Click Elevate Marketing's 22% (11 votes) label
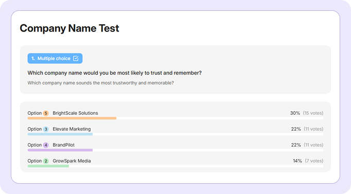This screenshot has width=351, height=194. [x=307, y=129]
